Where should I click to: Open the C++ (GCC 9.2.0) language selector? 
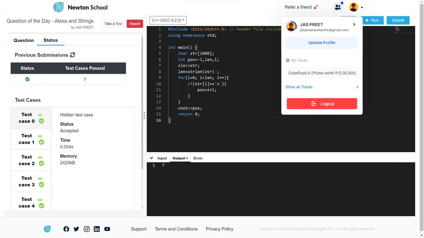(167, 20)
